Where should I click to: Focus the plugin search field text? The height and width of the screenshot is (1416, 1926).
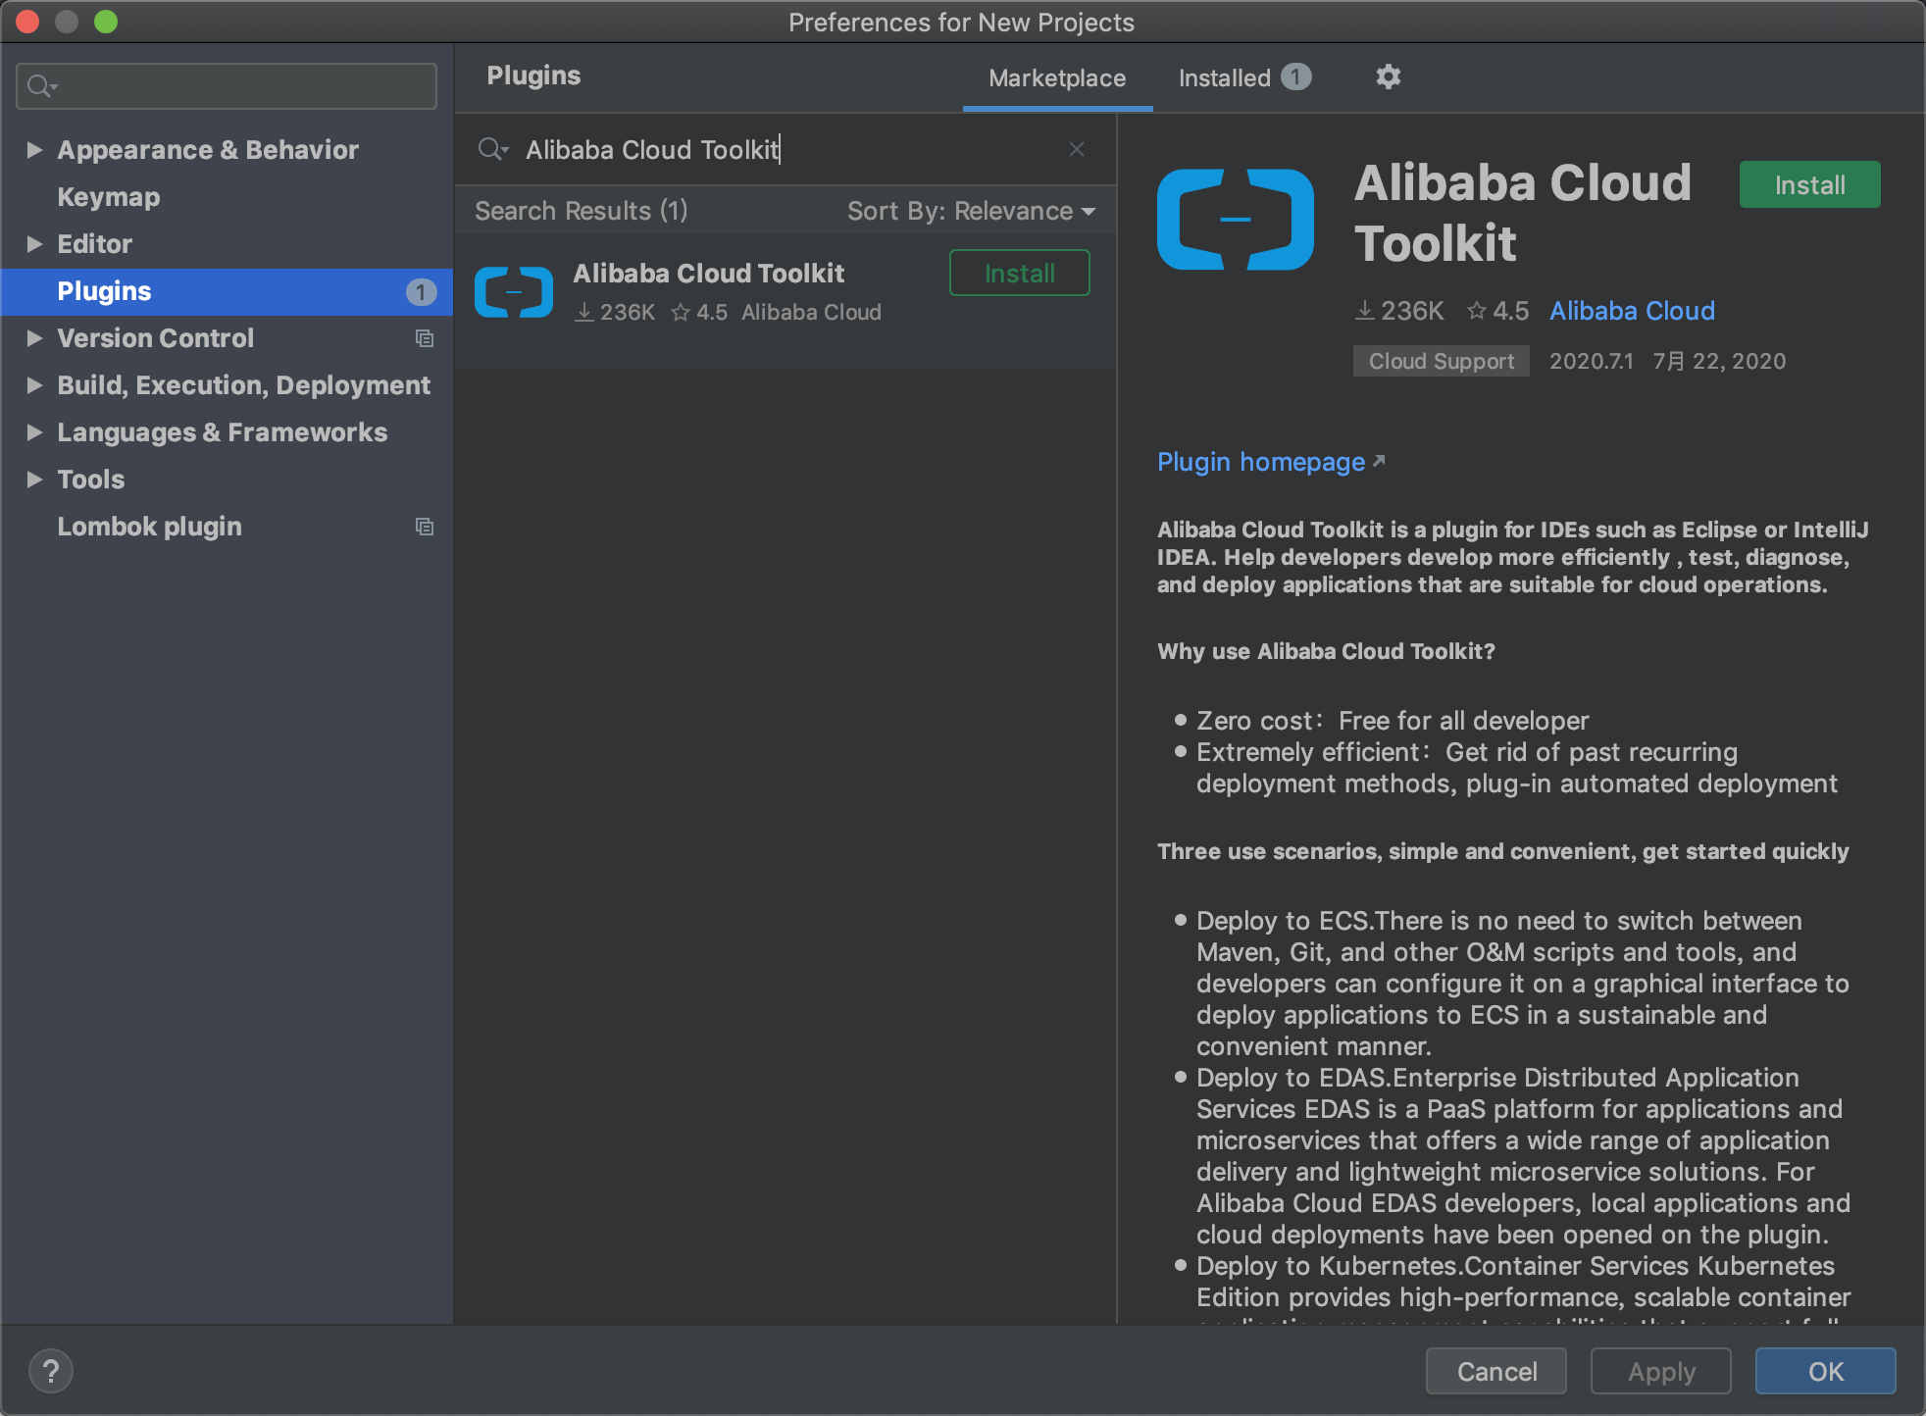click(652, 149)
